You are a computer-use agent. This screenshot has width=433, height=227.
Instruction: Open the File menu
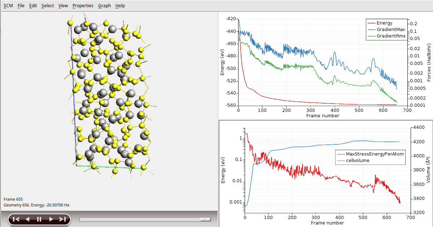click(21, 6)
